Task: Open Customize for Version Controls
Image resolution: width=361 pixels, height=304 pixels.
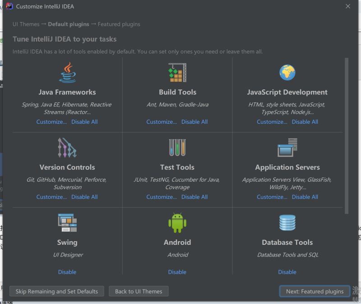Action: (x=51, y=197)
